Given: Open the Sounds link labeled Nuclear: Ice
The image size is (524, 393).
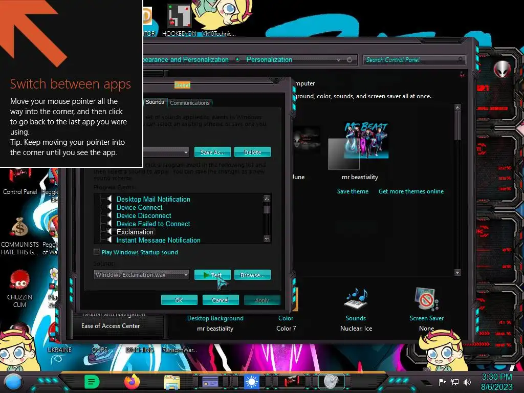Looking at the screenshot, I should [356, 318].
